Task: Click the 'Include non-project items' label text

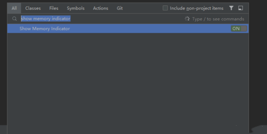Action: 197,8
